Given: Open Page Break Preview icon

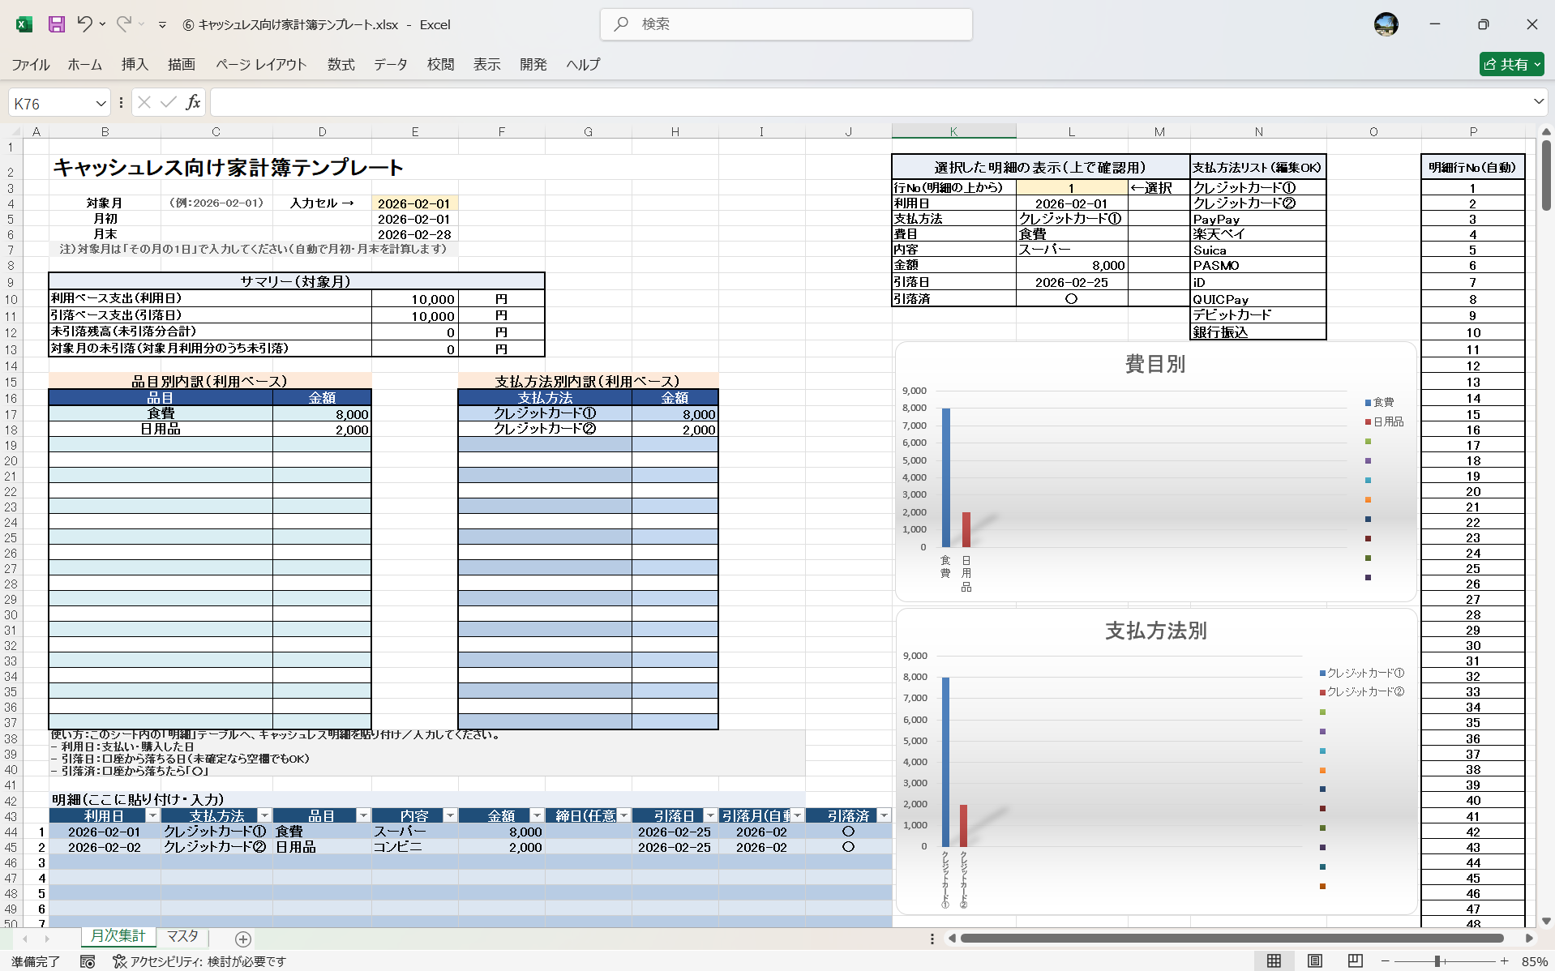Looking at the screenshot, I should click(x=1354, y=960).
